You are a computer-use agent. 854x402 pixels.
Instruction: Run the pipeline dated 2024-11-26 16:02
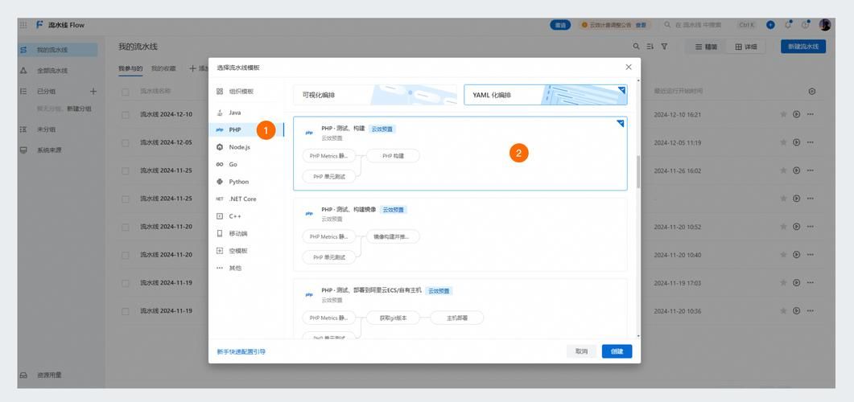(x=796, y=170)
